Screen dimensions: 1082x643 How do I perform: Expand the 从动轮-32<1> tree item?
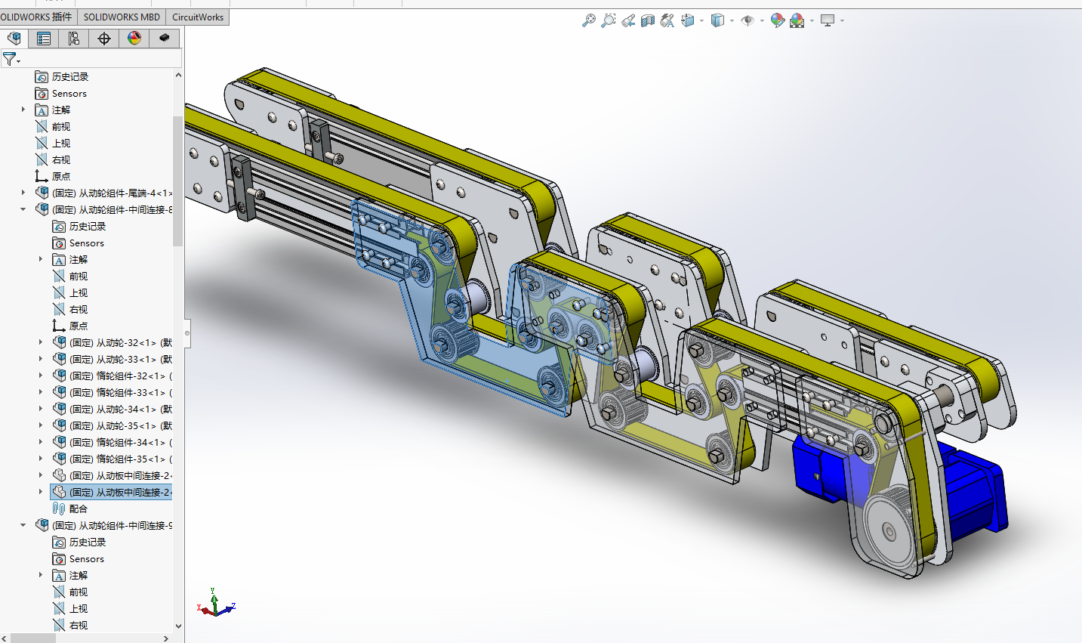tap(41, 342)
